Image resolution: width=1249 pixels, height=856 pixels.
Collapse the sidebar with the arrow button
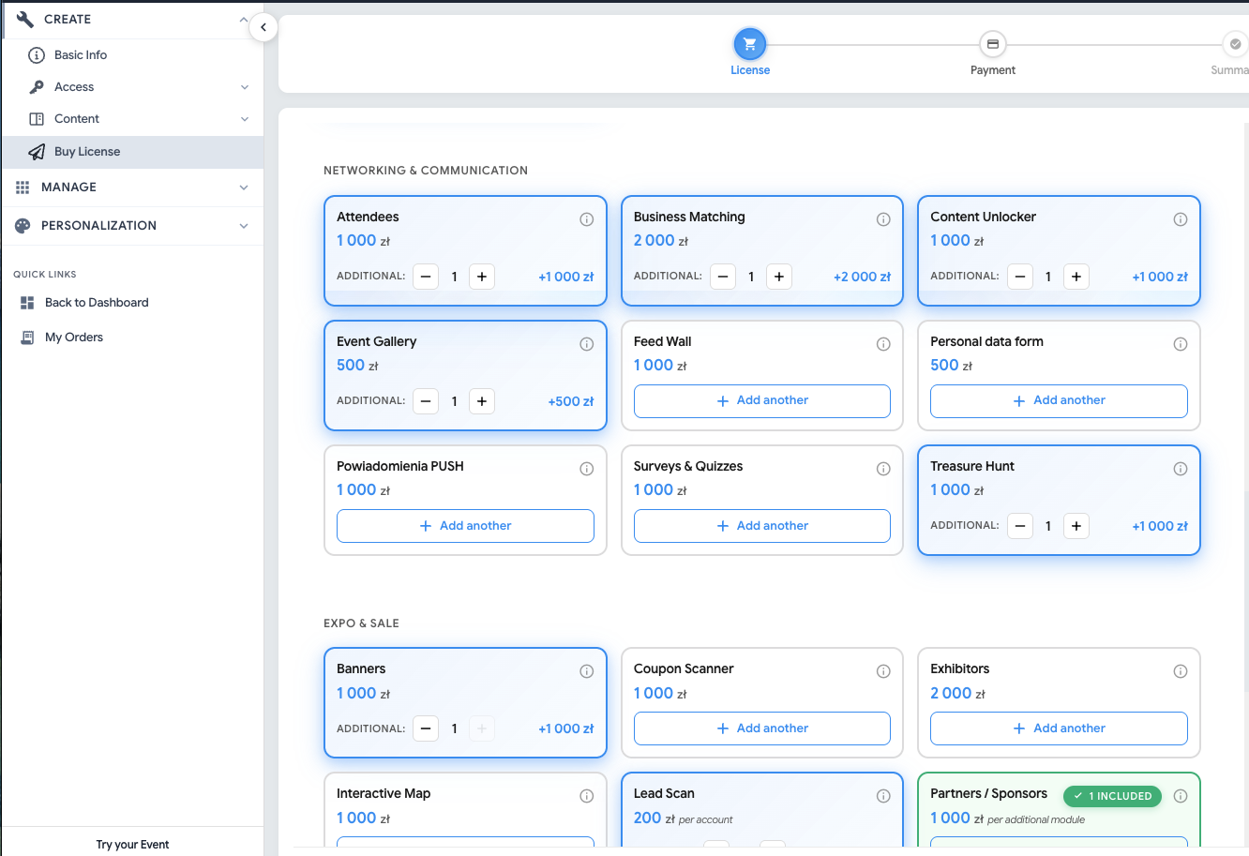tap(263, 27)
